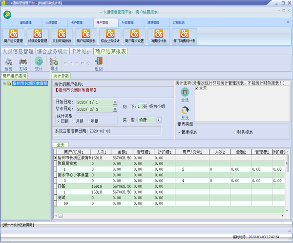Click the 向下 level spinner arrows
The height and width of the screenshot is (243, 293).
coord(145,106)
